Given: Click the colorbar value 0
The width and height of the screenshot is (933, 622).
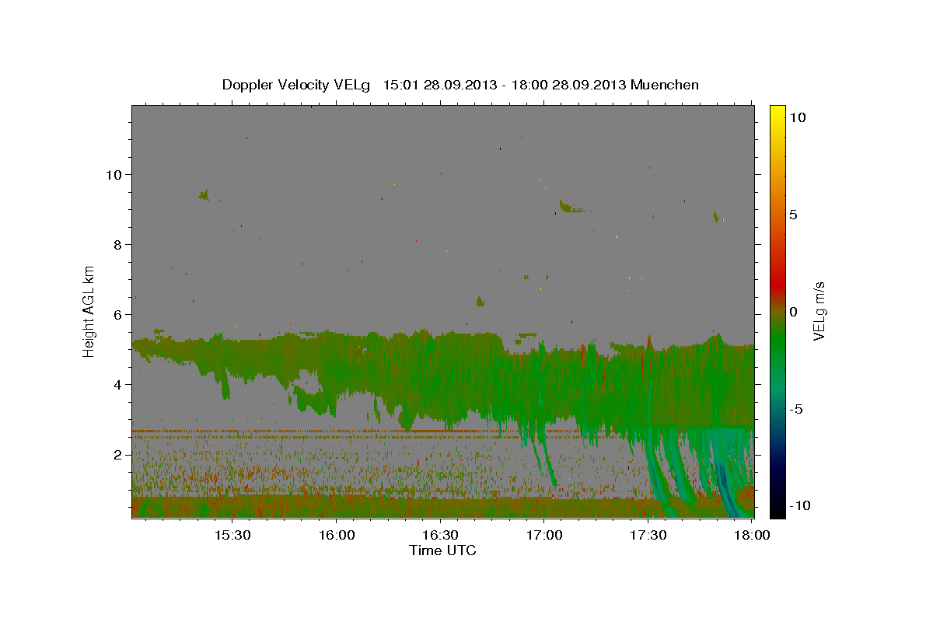Looking at the screenshot, I should 794,312.
